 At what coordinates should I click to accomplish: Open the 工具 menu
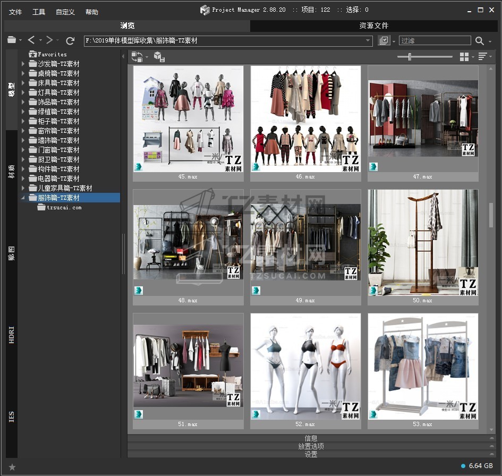(x=39, y=12)
